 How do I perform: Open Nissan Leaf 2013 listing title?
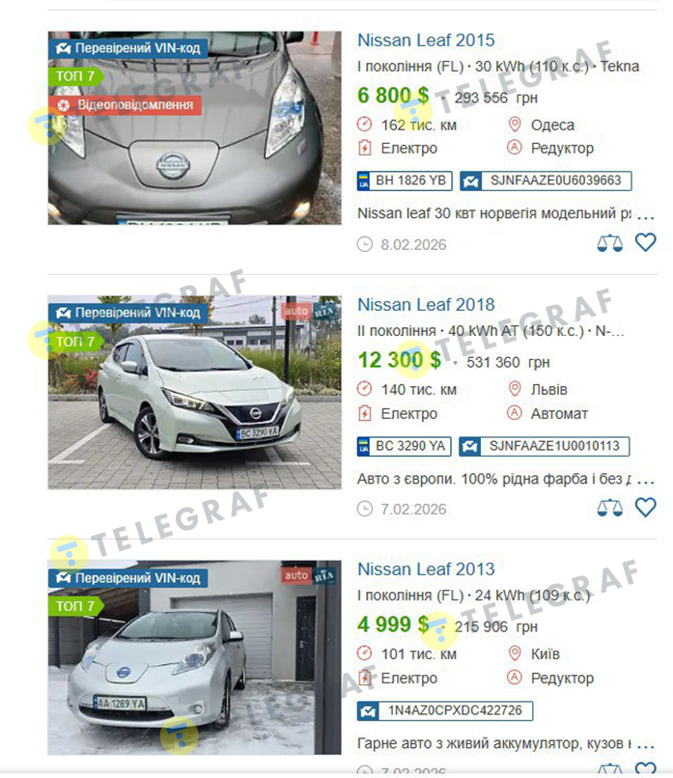(426, 570)
